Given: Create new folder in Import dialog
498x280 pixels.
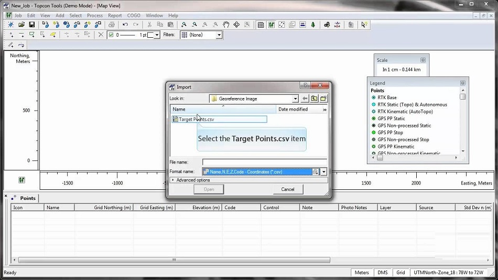Looking at the screenshot, I should click(x=323, y=99).
